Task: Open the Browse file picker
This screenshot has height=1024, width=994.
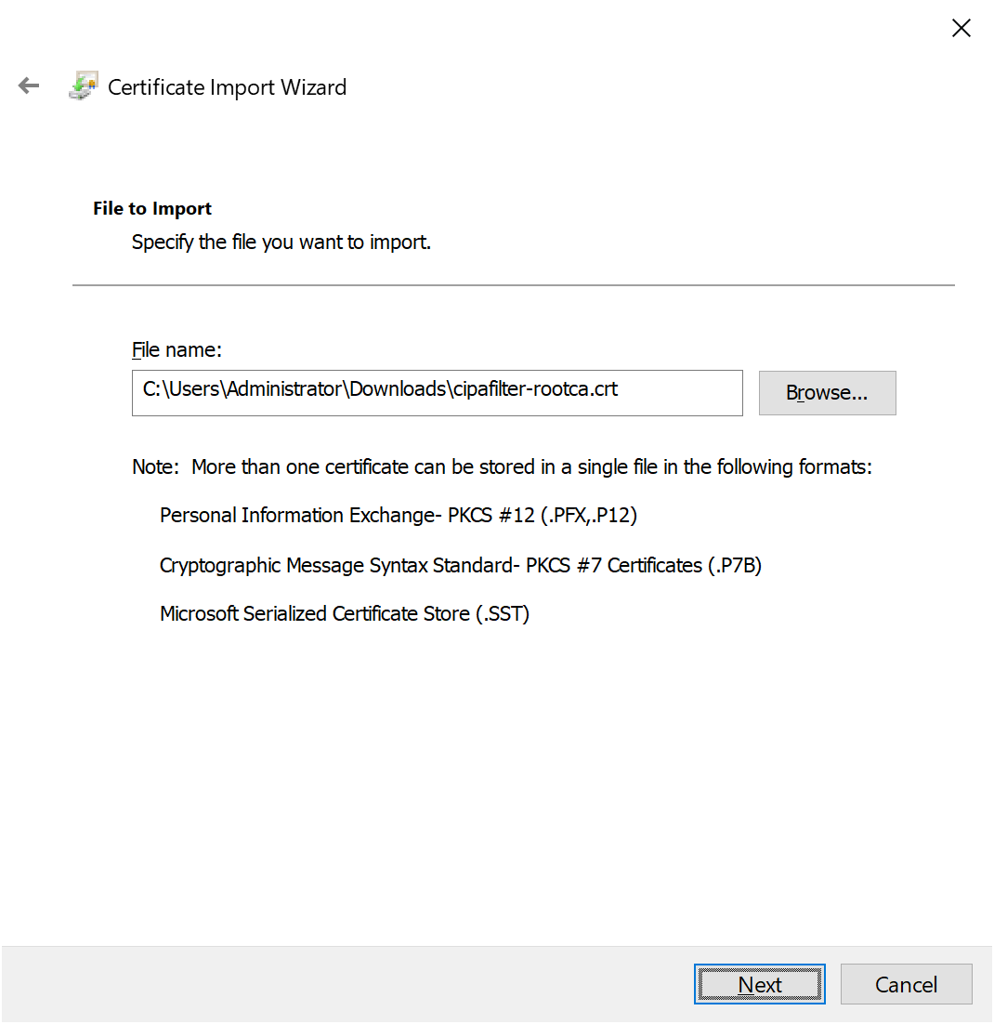Action: coord(826,392)
